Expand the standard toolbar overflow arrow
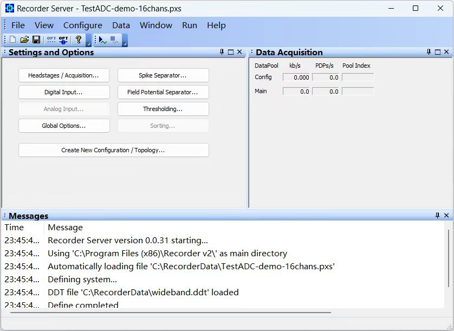 point(89,40)
